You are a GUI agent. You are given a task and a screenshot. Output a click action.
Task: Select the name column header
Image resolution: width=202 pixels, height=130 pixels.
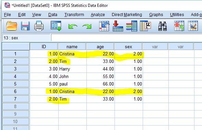(x=72, y=47)
